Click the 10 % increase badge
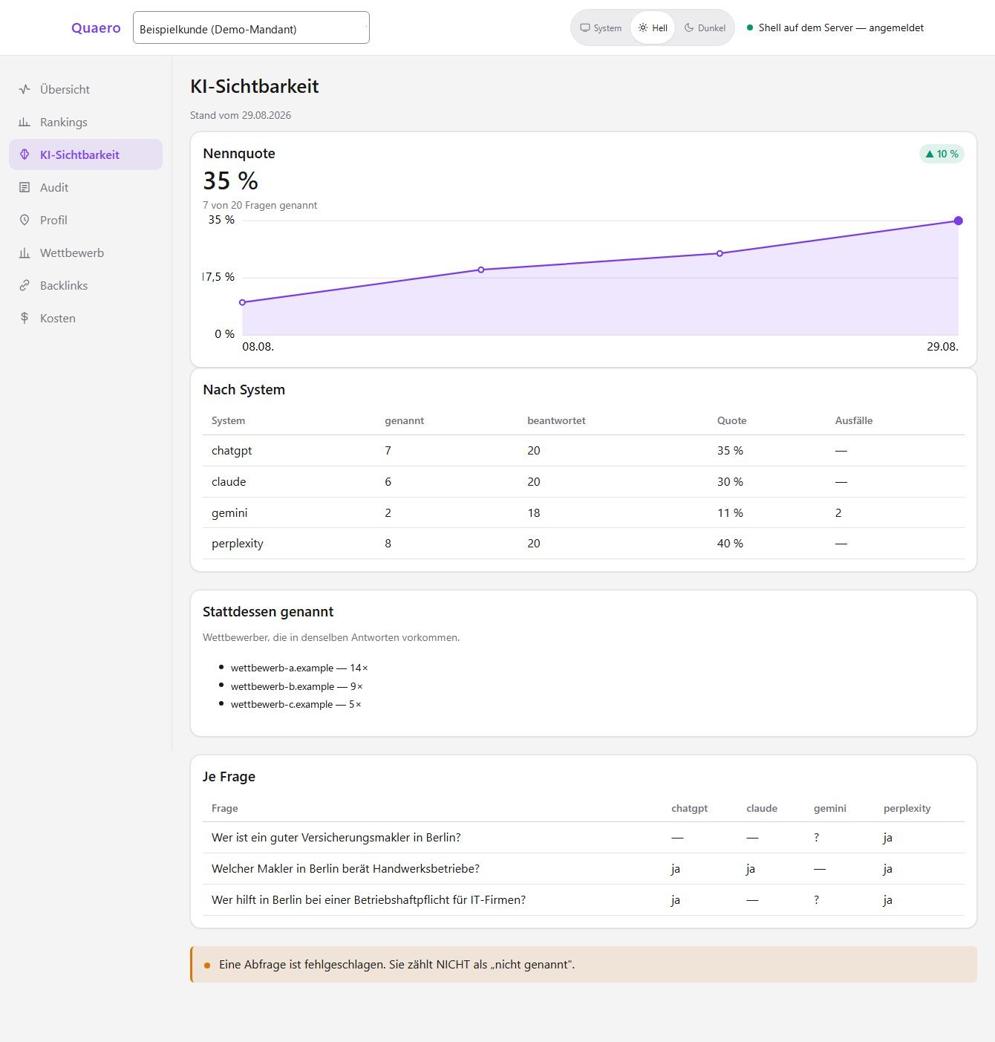This screenshot has height=1042, width=995. [942, 154]
